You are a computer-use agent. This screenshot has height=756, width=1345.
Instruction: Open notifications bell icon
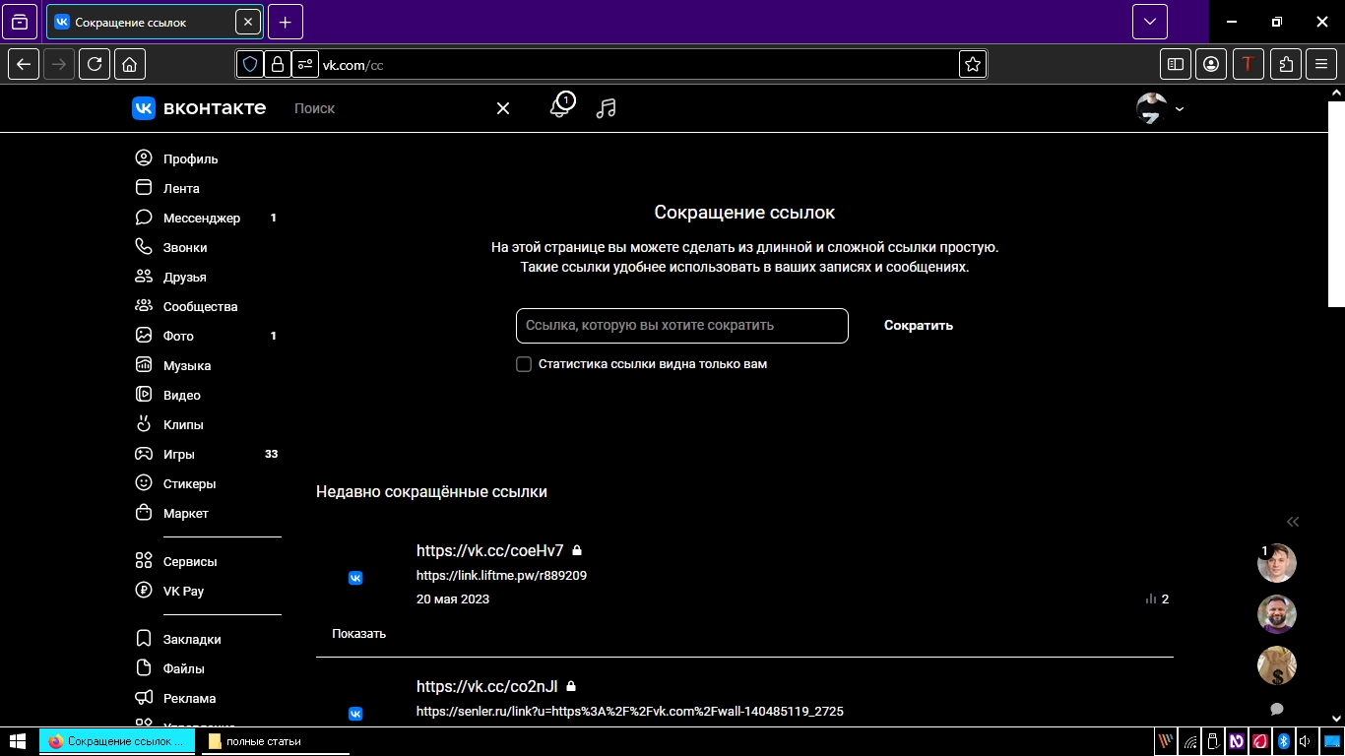pyautogui.click(x=560, y=107)
